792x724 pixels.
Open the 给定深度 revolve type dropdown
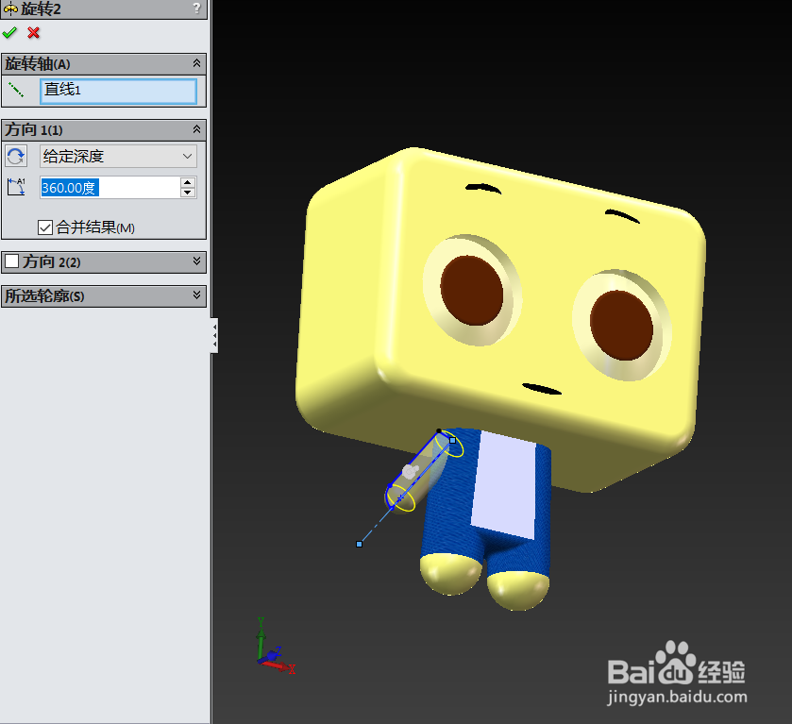coord(118,156)
